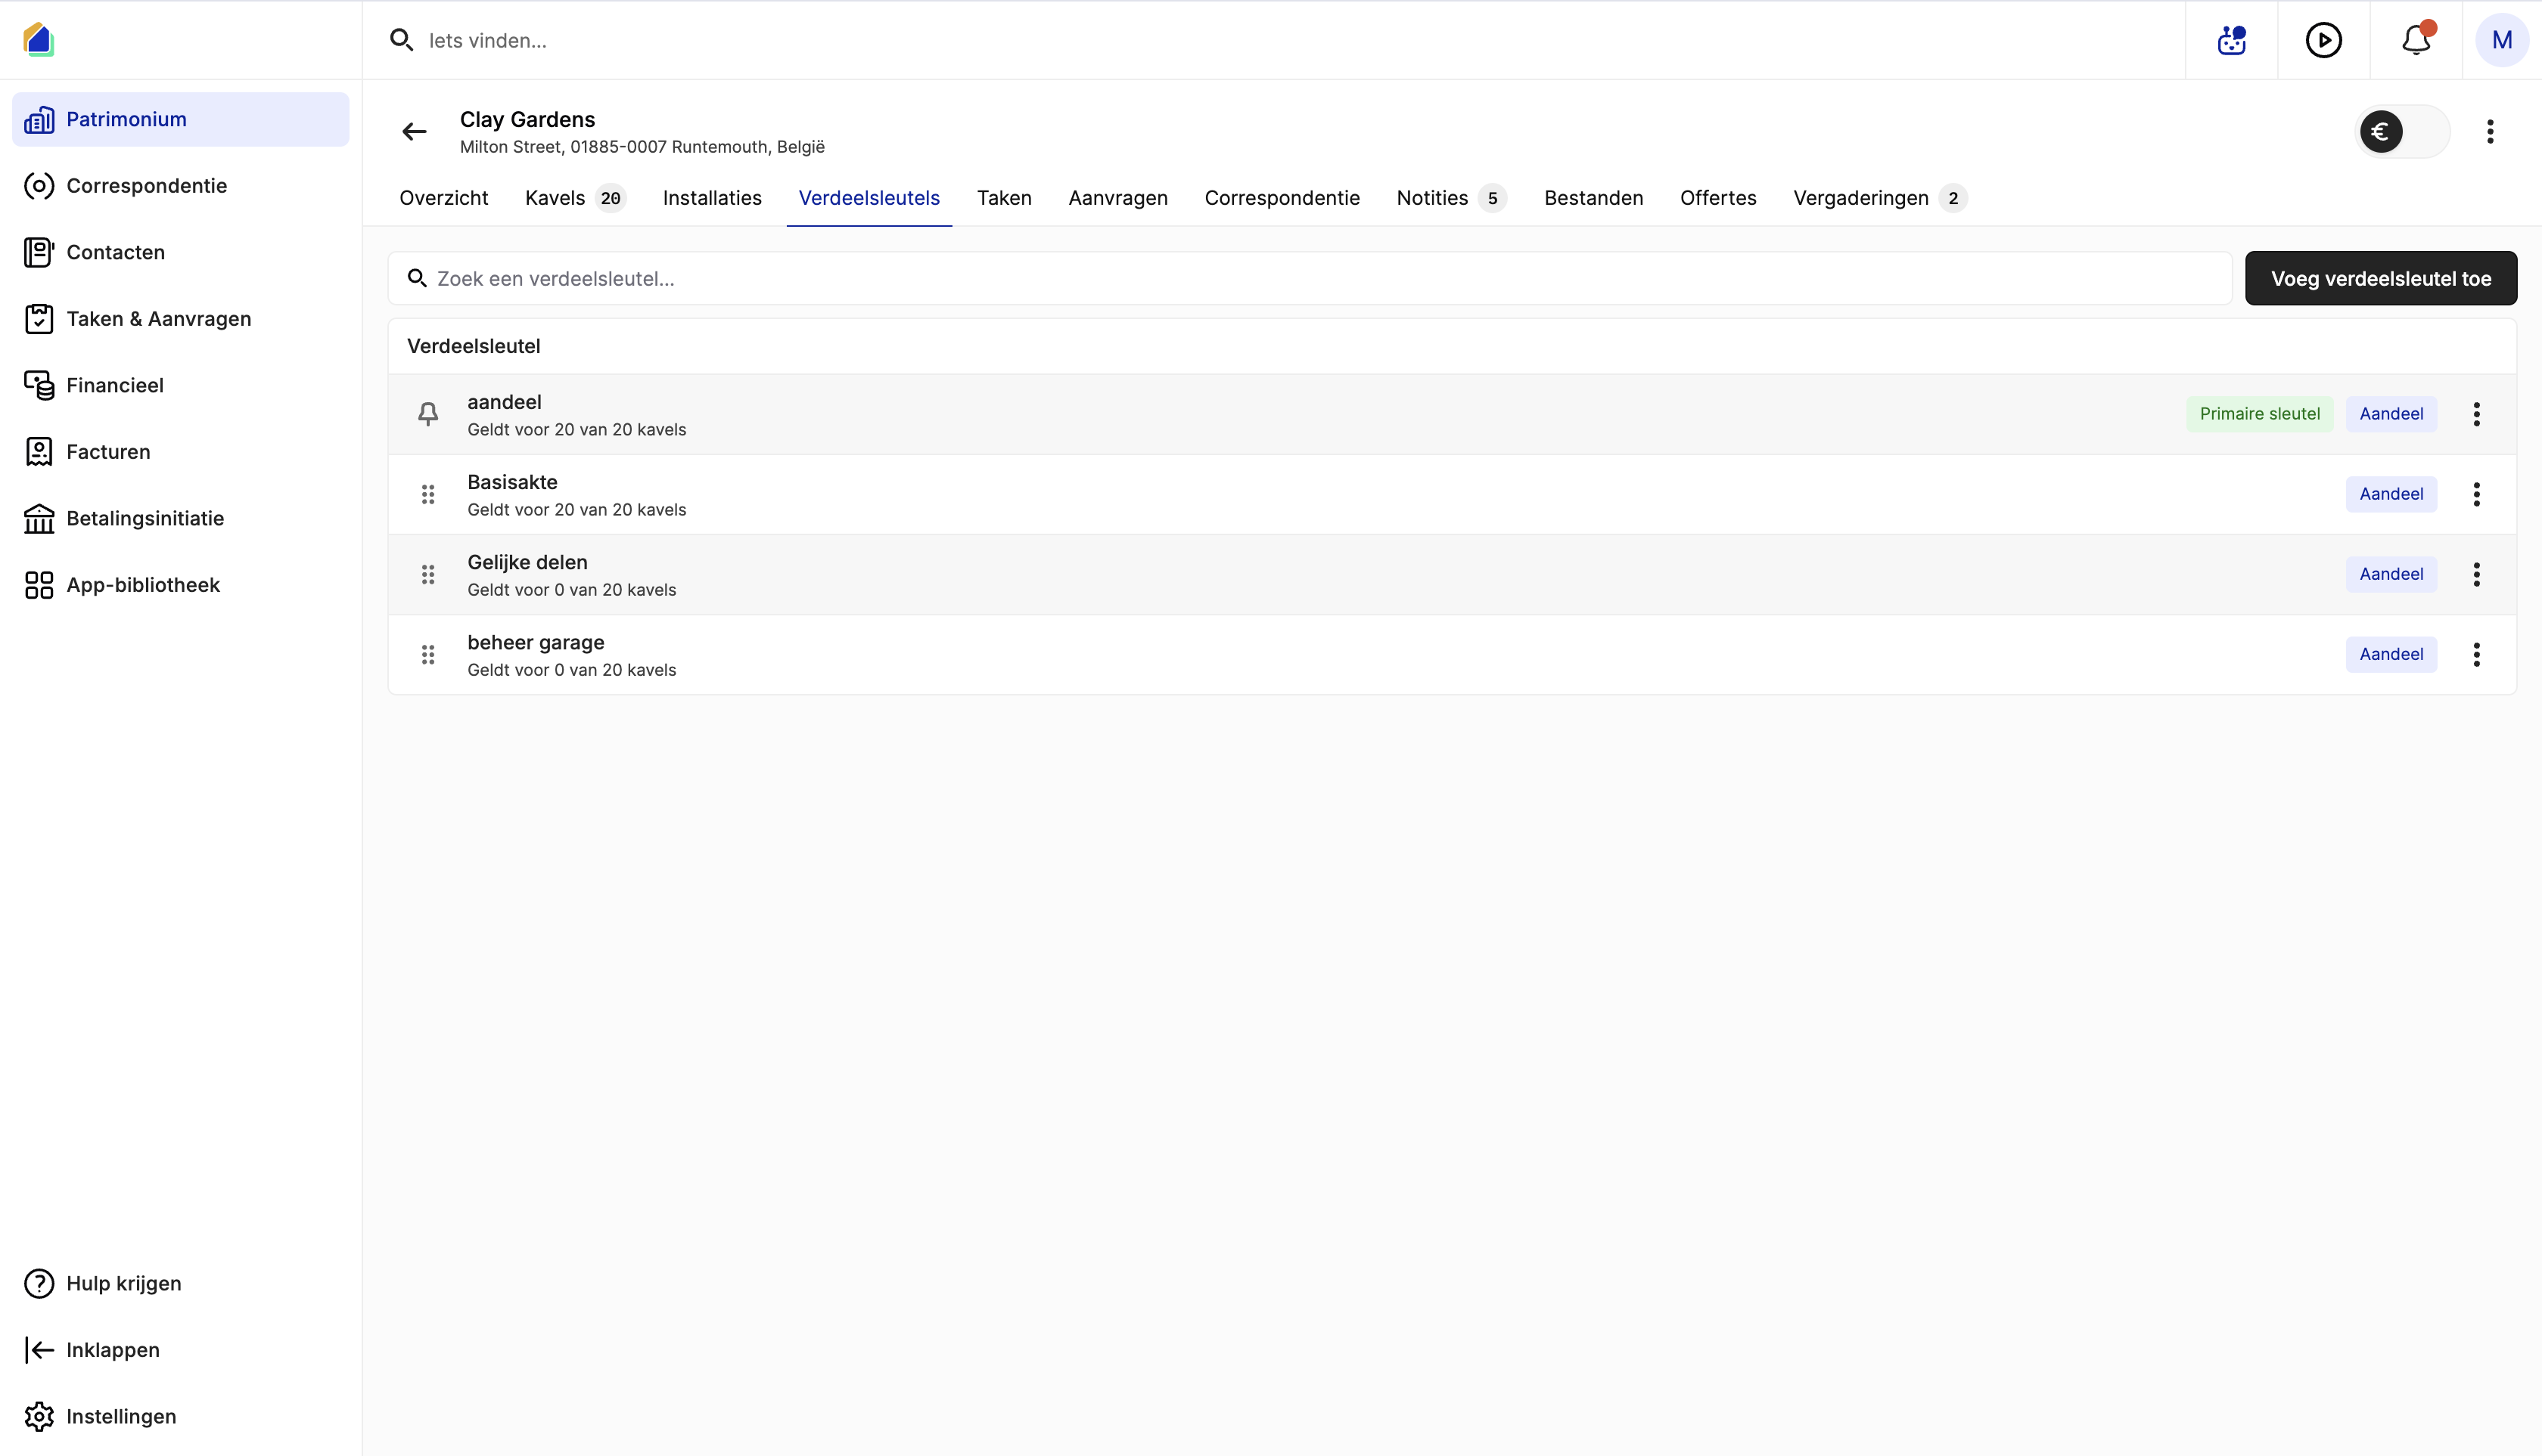Switch to Kavels tab
This screenshot has width=2542, height=1456.
pos(576,198)
